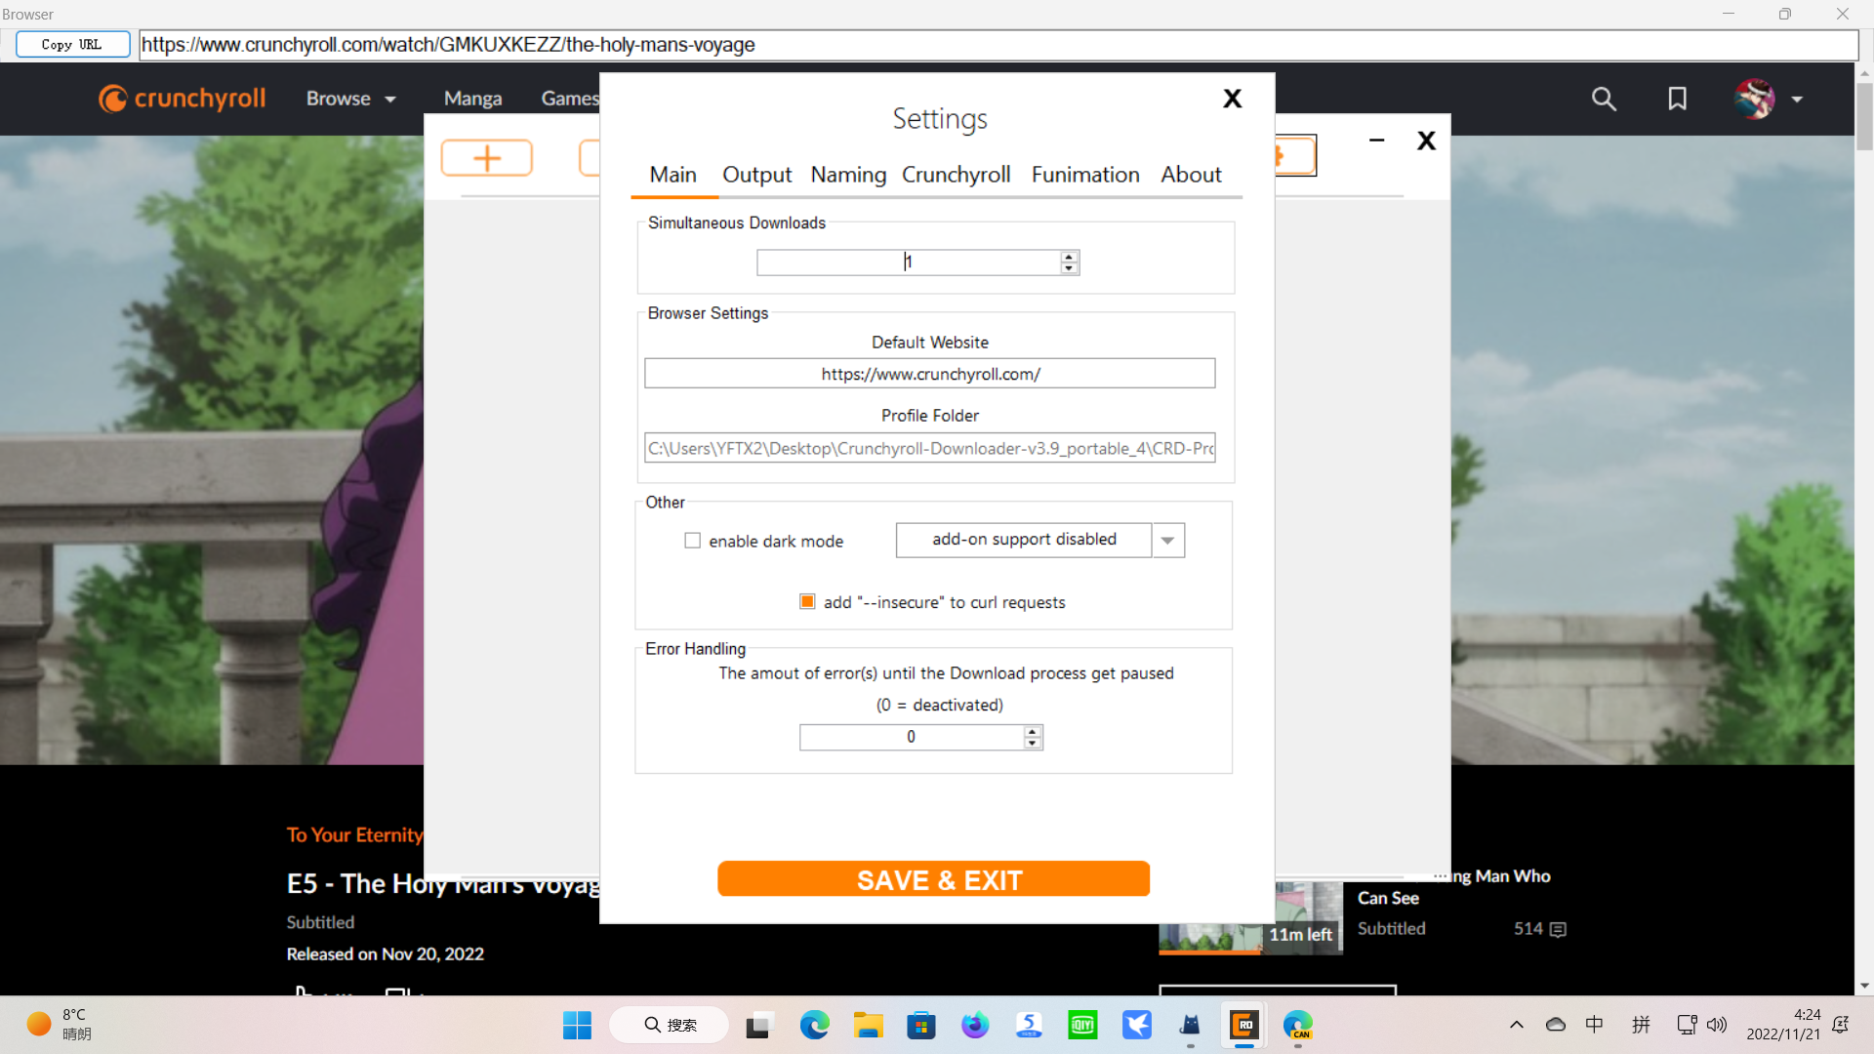Click the browser address bar
The image size is (1874, 1054).
tap(878, 45)
